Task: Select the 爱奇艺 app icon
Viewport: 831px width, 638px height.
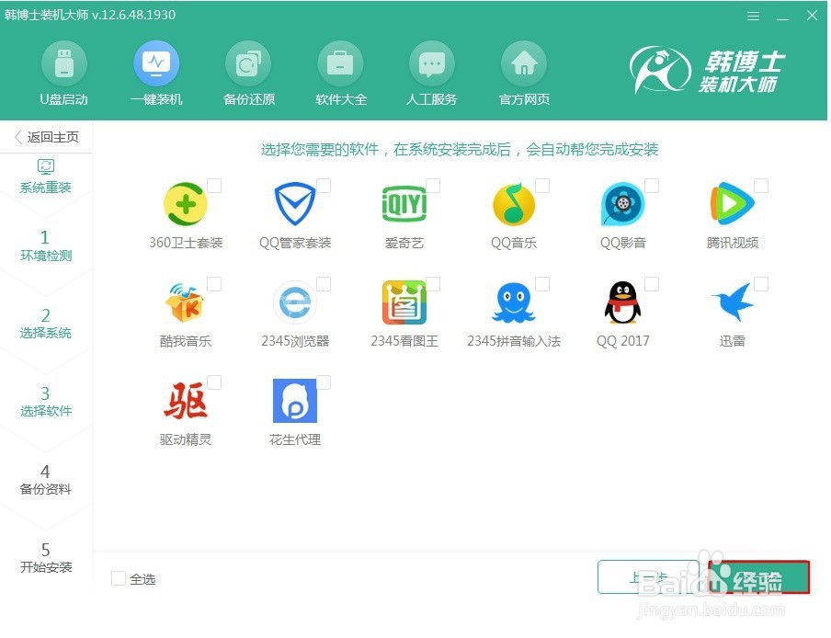Action: pos(404,204)
